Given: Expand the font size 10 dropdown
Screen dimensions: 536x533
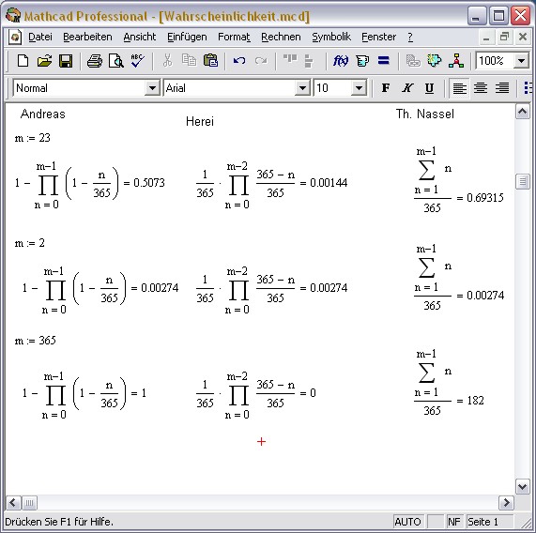Looking at the screenshot, I should (x=359, y=88).
